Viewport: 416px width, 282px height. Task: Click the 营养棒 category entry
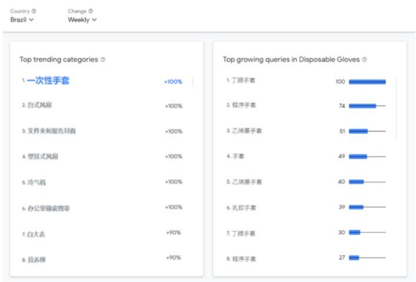pos(37,260)
